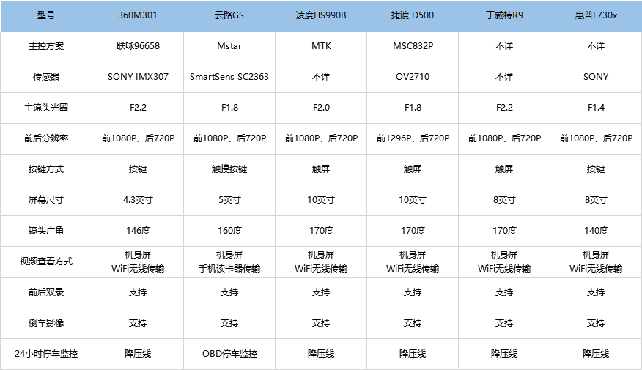Click 8英寸 under 丁威特R9
Viewport: 642px width, 370px height.
tap(504, 200)
